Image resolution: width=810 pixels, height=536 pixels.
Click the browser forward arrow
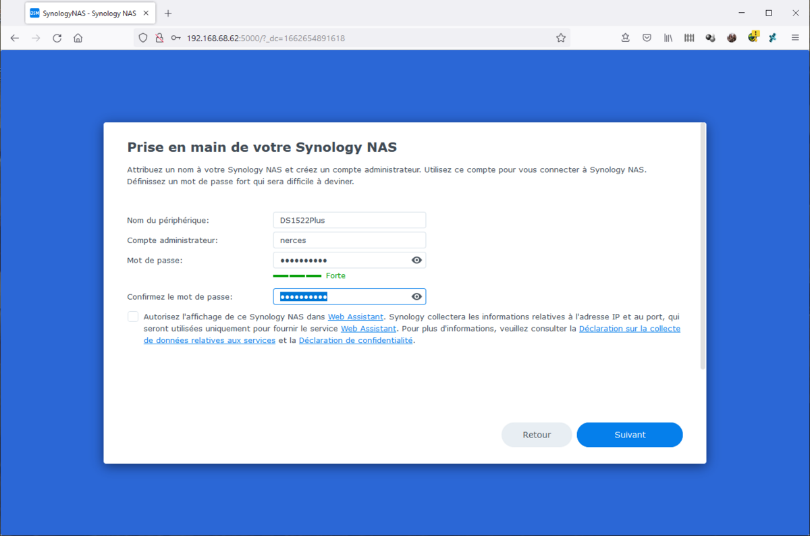click(x=36, y=38)
